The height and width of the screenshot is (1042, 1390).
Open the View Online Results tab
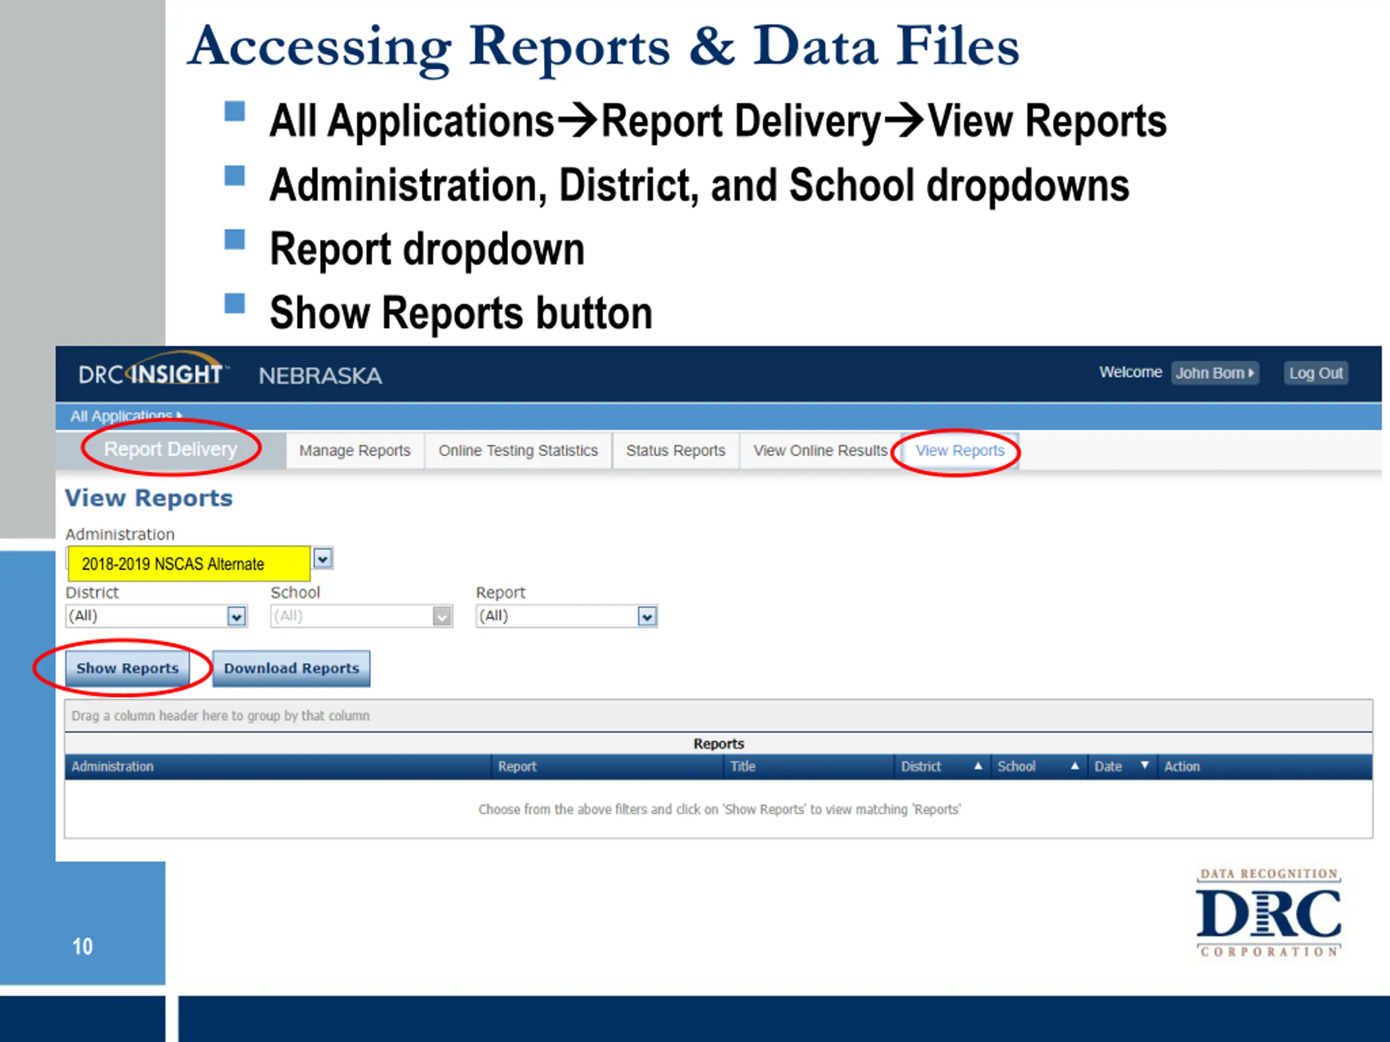820,450
